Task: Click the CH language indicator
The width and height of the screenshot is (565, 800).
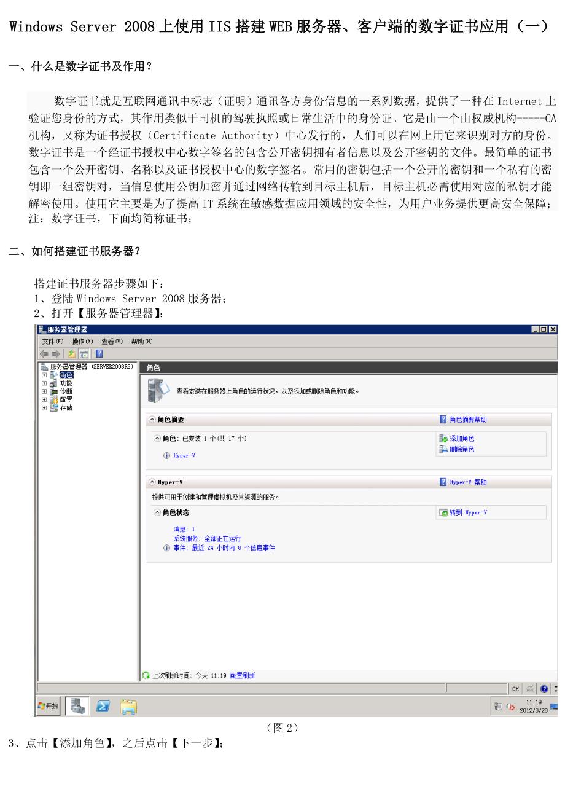Action: [x=516, y=689]
